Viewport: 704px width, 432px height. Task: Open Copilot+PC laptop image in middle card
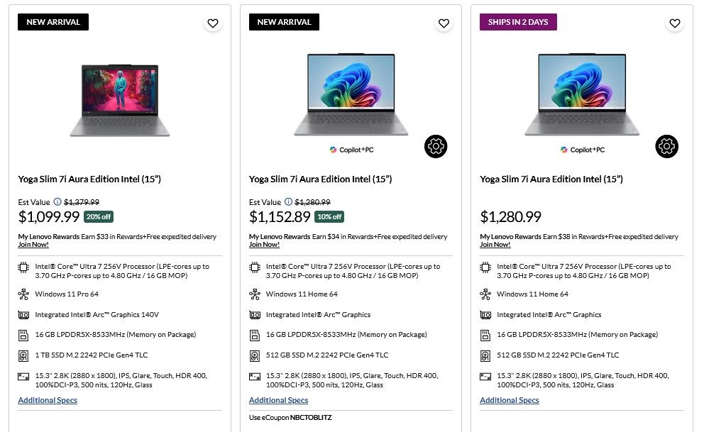(351, 96)
